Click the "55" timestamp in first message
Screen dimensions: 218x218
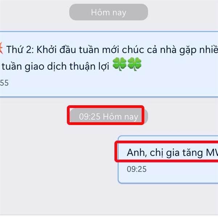[4, 83]
